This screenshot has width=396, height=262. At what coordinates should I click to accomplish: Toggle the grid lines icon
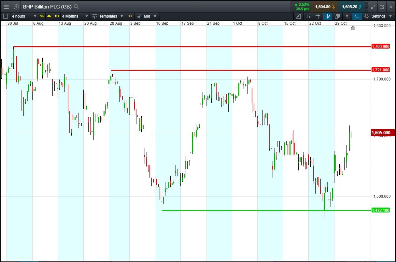tap(318, 16)
